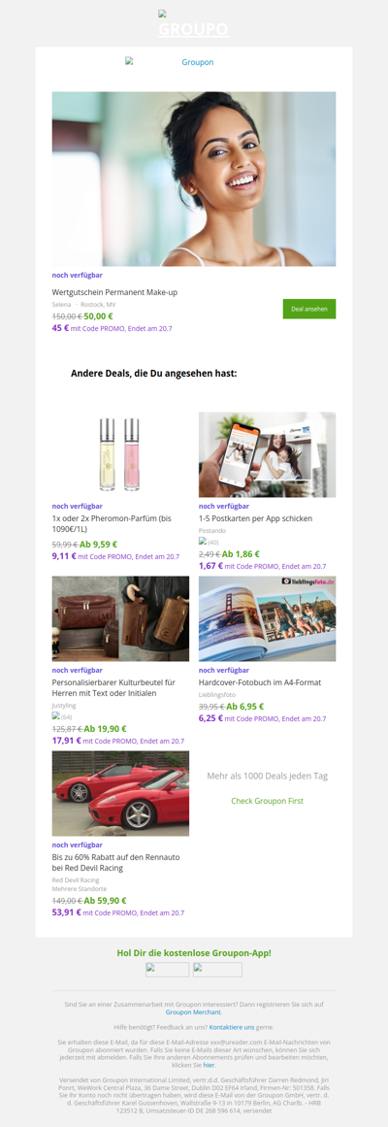Click the smiling woman hero image
The width and height of the screenshot is (388, 1127).
click(x=193, y=179)
